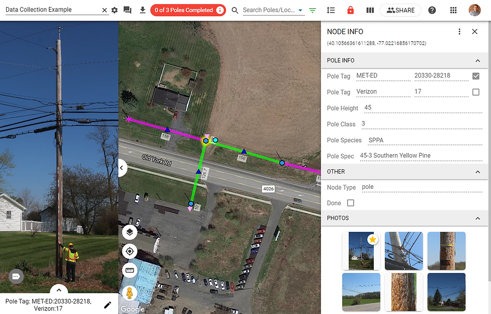Open the help question mark icon
This screenshot has width=491, height=314.
[432, 11]
